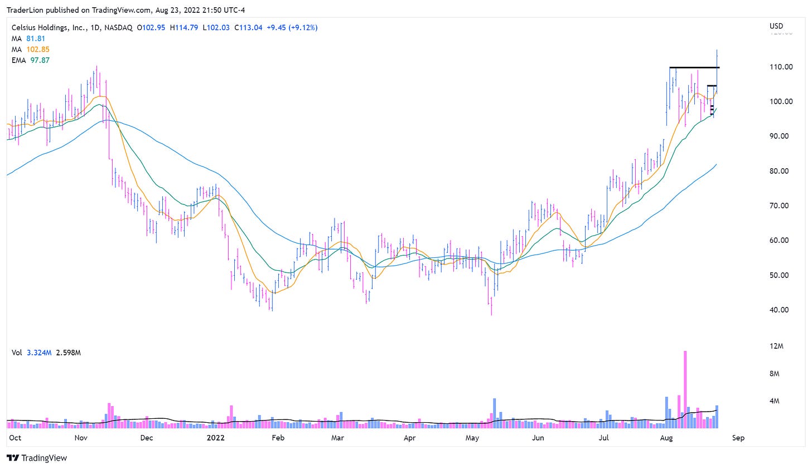The width and height of the screenshot is (812, 469).
Task: Click the 110.00 price axis label
Action: click(781, 67)
